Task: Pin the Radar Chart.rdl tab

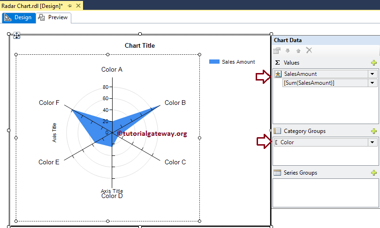Action: [x=69, y=6]
